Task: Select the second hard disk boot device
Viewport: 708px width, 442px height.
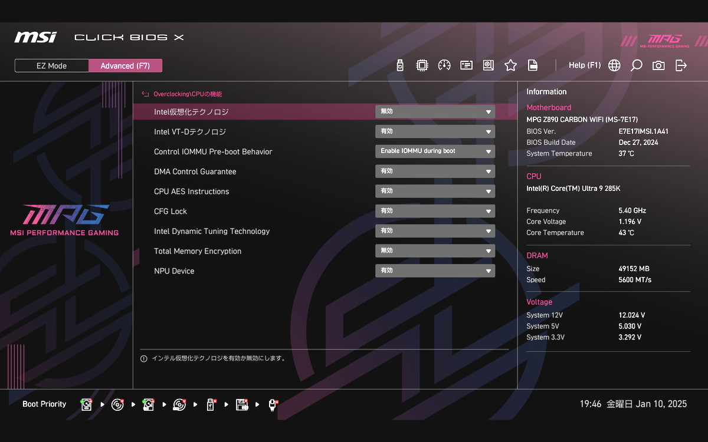Action: pos(148,404)
